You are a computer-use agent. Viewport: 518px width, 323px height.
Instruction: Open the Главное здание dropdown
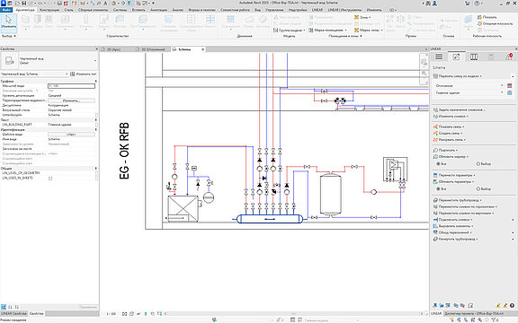[469, 93]
